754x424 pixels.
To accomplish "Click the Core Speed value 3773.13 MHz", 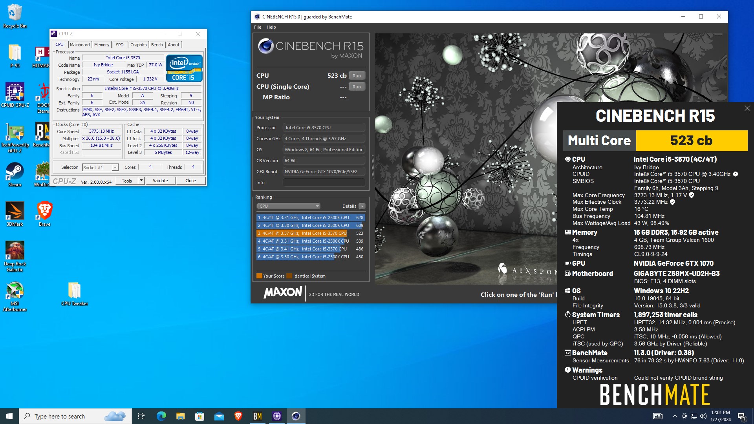I will coord(101,132).
